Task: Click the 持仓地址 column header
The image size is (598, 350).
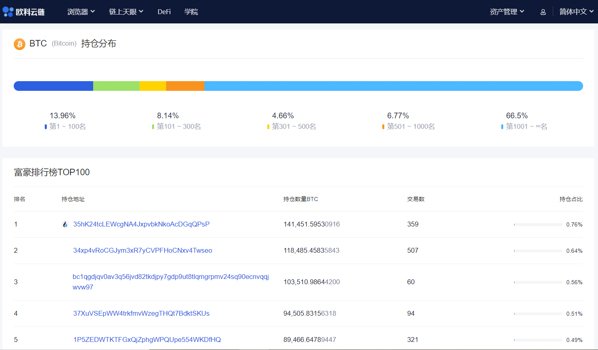Action: [73, 199]
